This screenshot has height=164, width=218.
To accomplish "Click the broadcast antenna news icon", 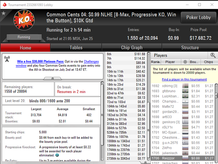I will coord(7,59).
